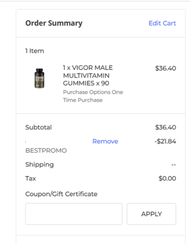Click the BESTPROMO code text
The image size is (190, 244).
pyautogui.click(x=46, y=151)
